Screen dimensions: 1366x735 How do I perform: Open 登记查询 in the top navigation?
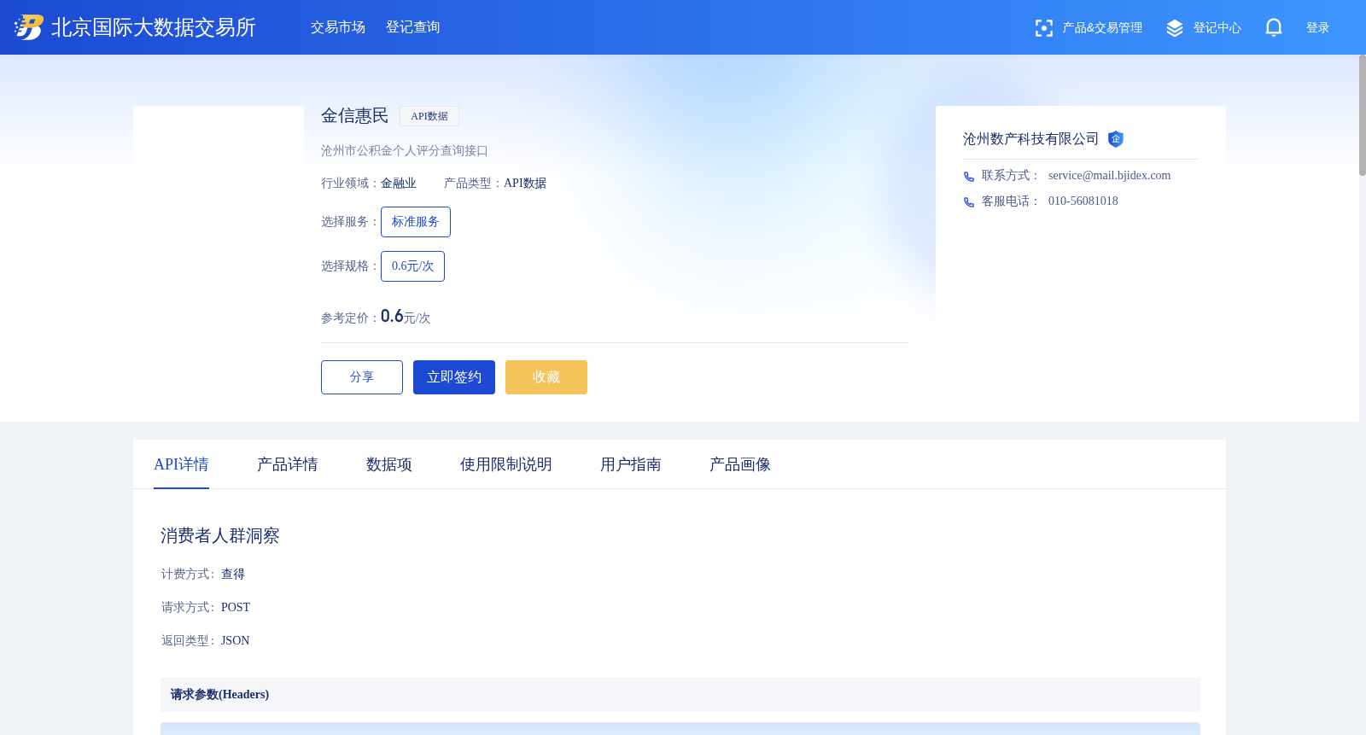[x=413, y=27]
